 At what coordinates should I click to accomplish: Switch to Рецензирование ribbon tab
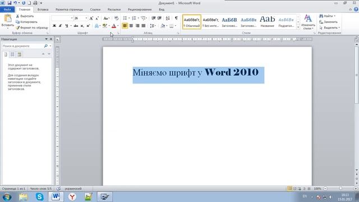pos(140,10)
